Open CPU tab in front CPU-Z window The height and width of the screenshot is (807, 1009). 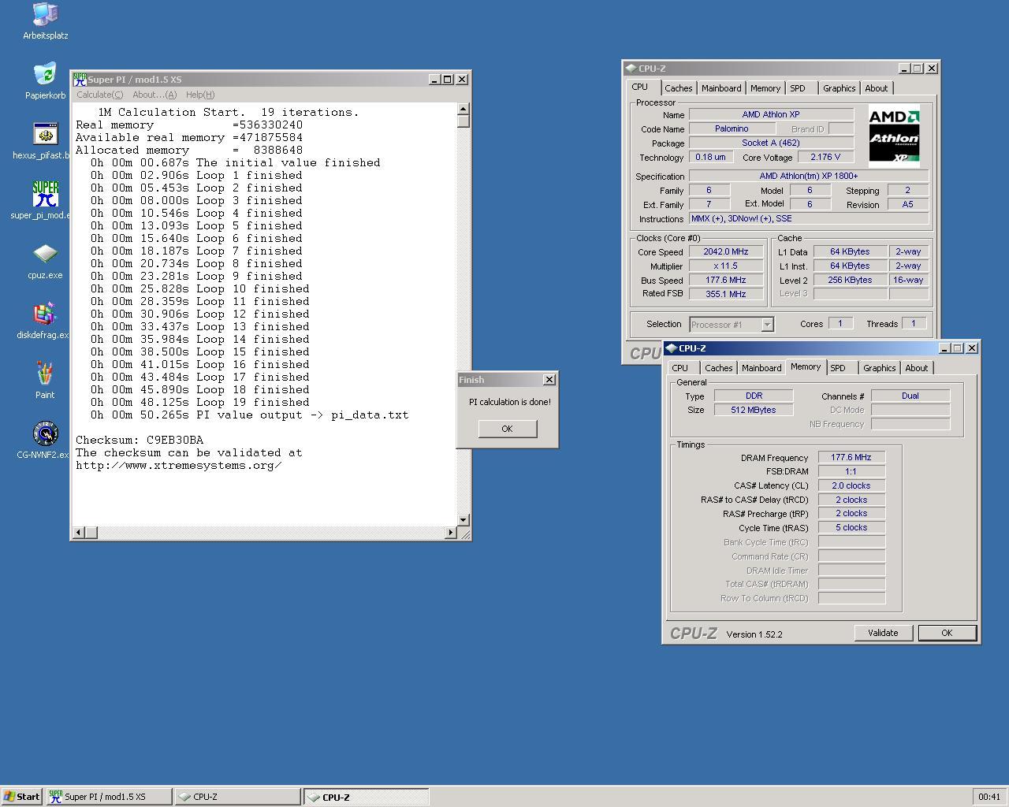coord(680,368)
